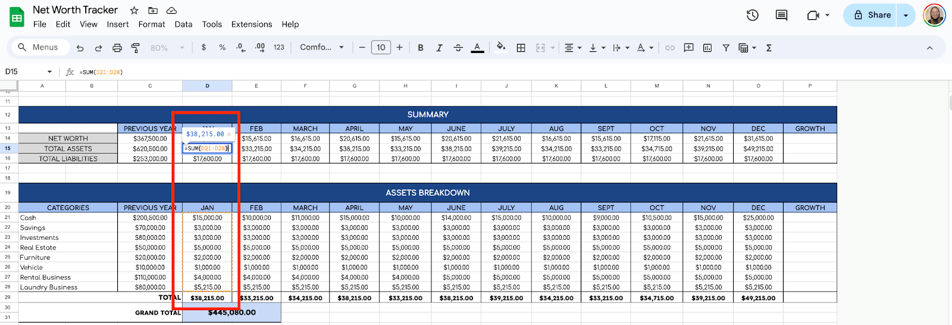
Task: Insert a comment from the toolbar
Action: (688, 48)
